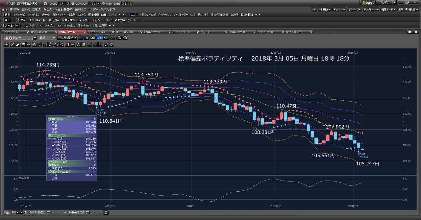Select the circle drawing tool
Image resolution: width=421 pixels, height=220 pixels.
click(62, 44)
